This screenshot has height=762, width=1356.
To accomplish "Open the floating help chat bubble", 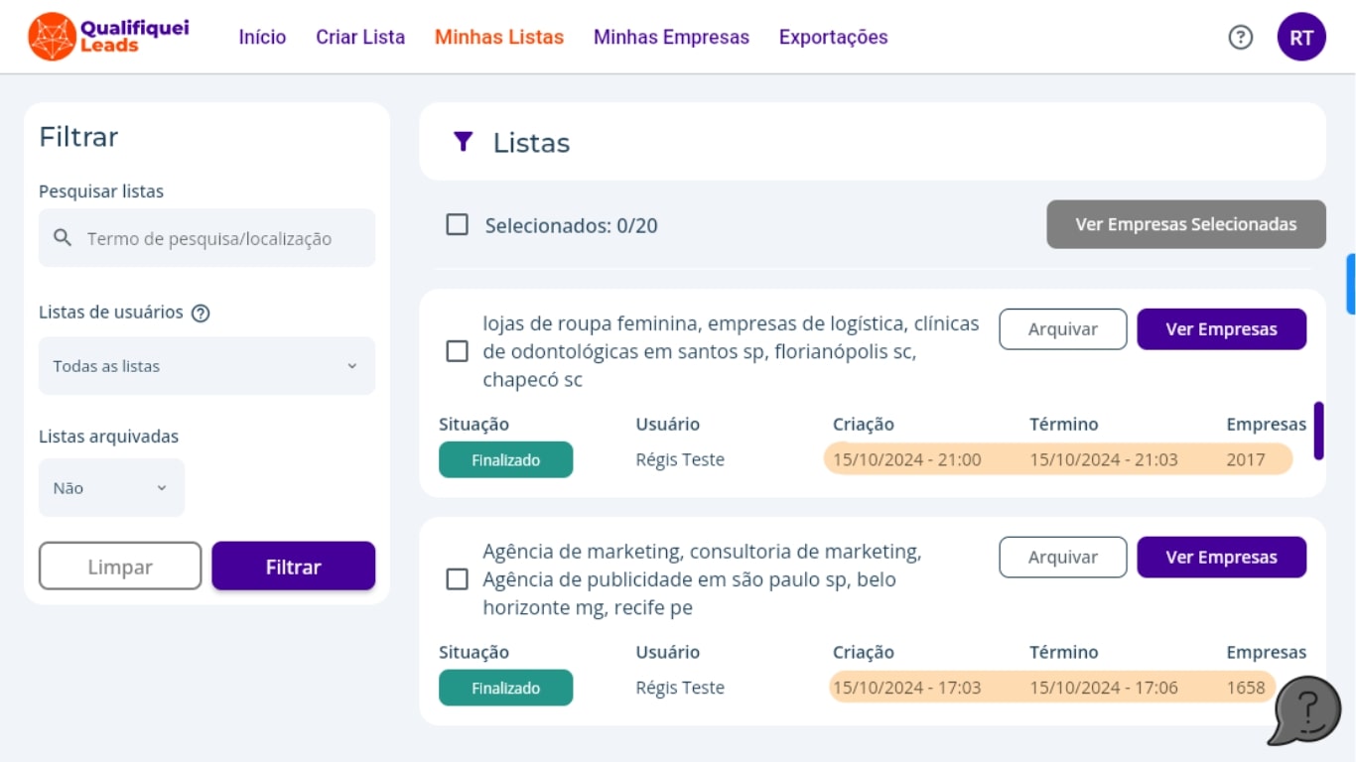I will [x=1304, y=710].
